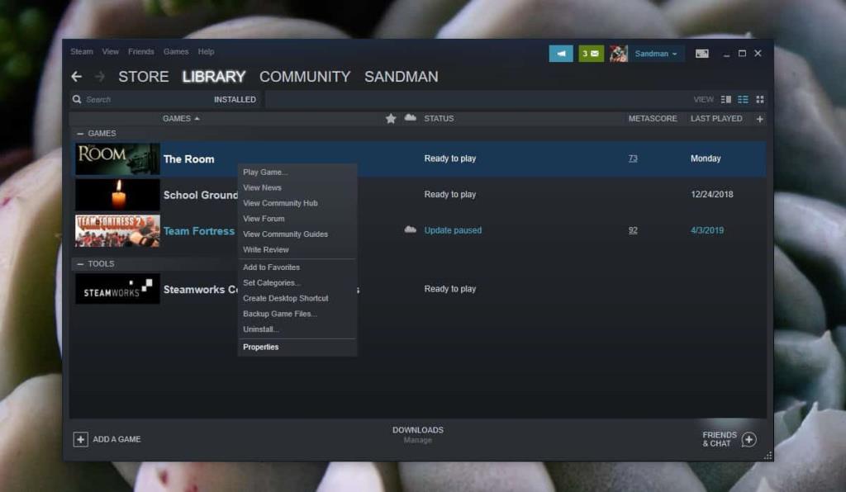Choose Properties from the context menu
This screenshot has width=846, height=492.
[x=260, y=347]
